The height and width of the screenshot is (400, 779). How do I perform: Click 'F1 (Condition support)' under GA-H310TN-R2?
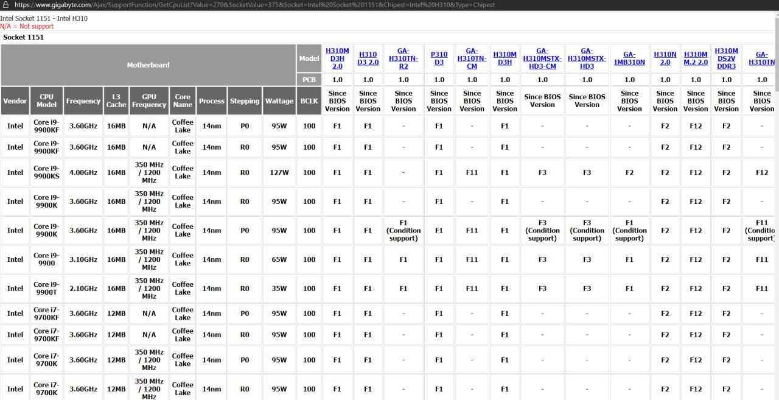point(403,231)
